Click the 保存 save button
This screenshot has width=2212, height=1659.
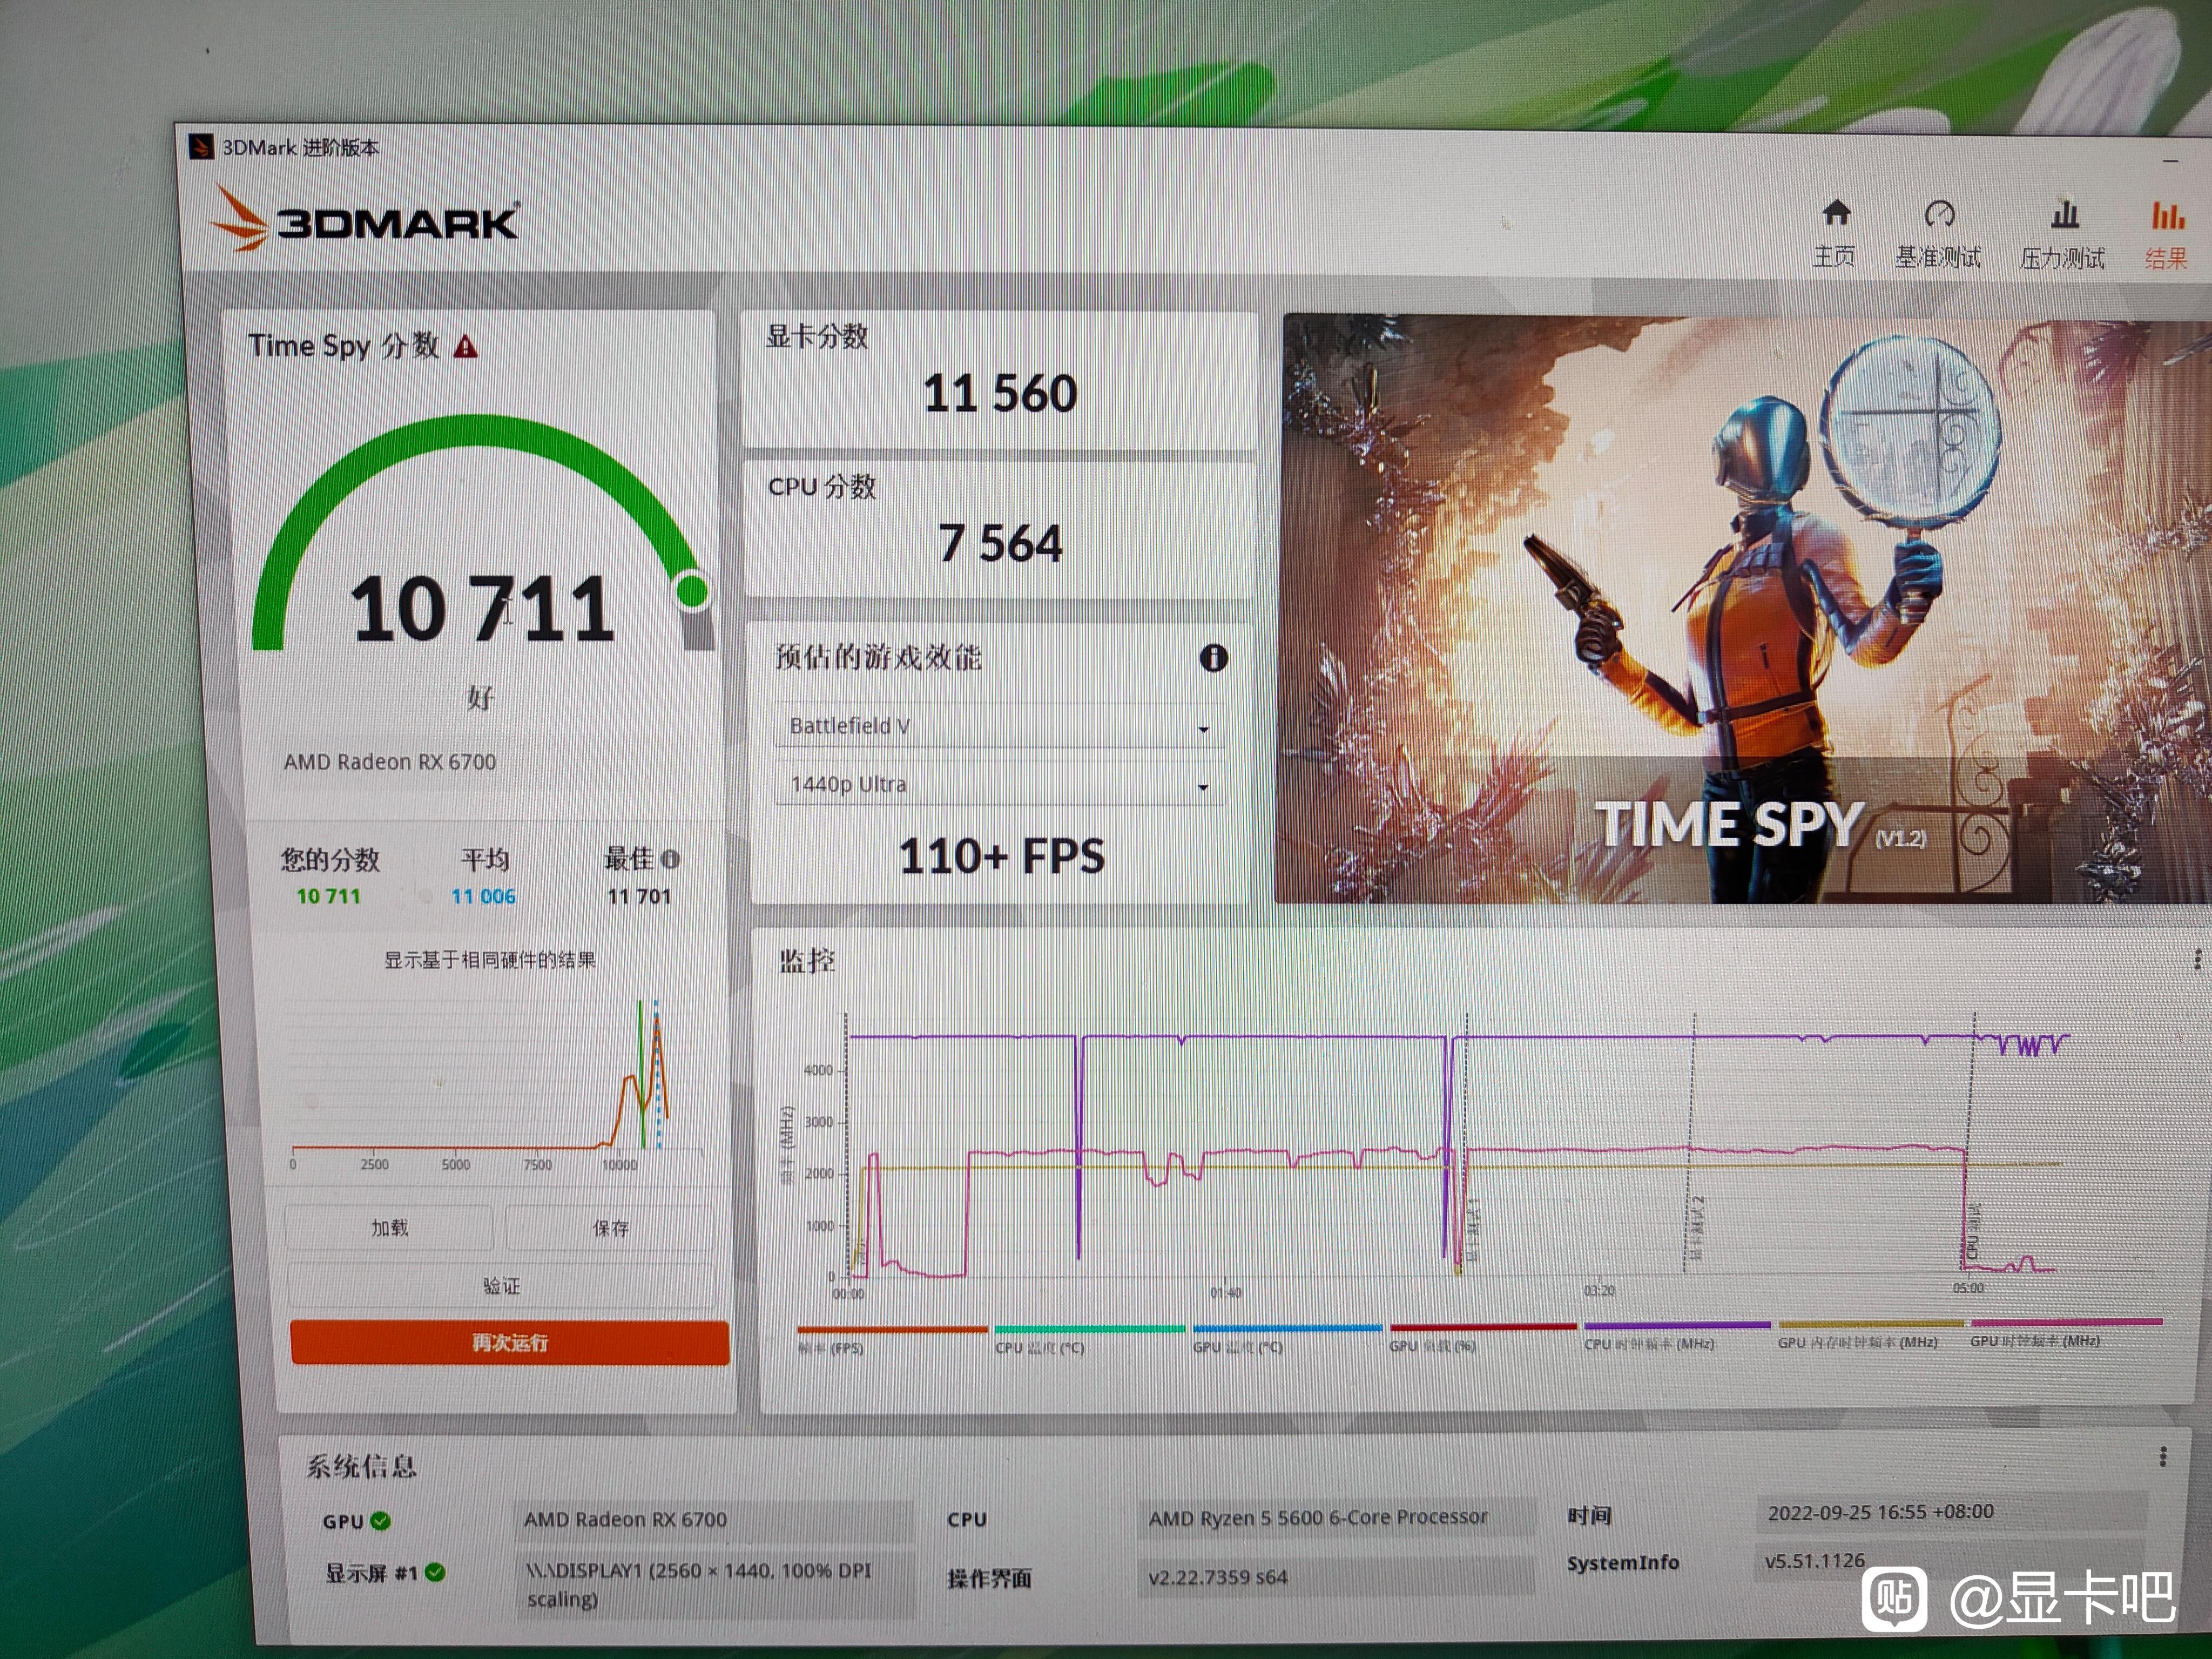coord(610,1228)
